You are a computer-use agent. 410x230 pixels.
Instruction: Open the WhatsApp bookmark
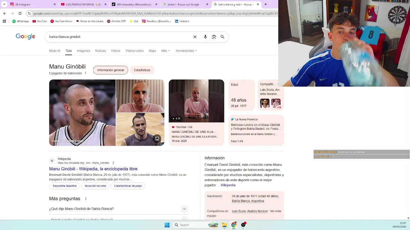pos(20,21)
